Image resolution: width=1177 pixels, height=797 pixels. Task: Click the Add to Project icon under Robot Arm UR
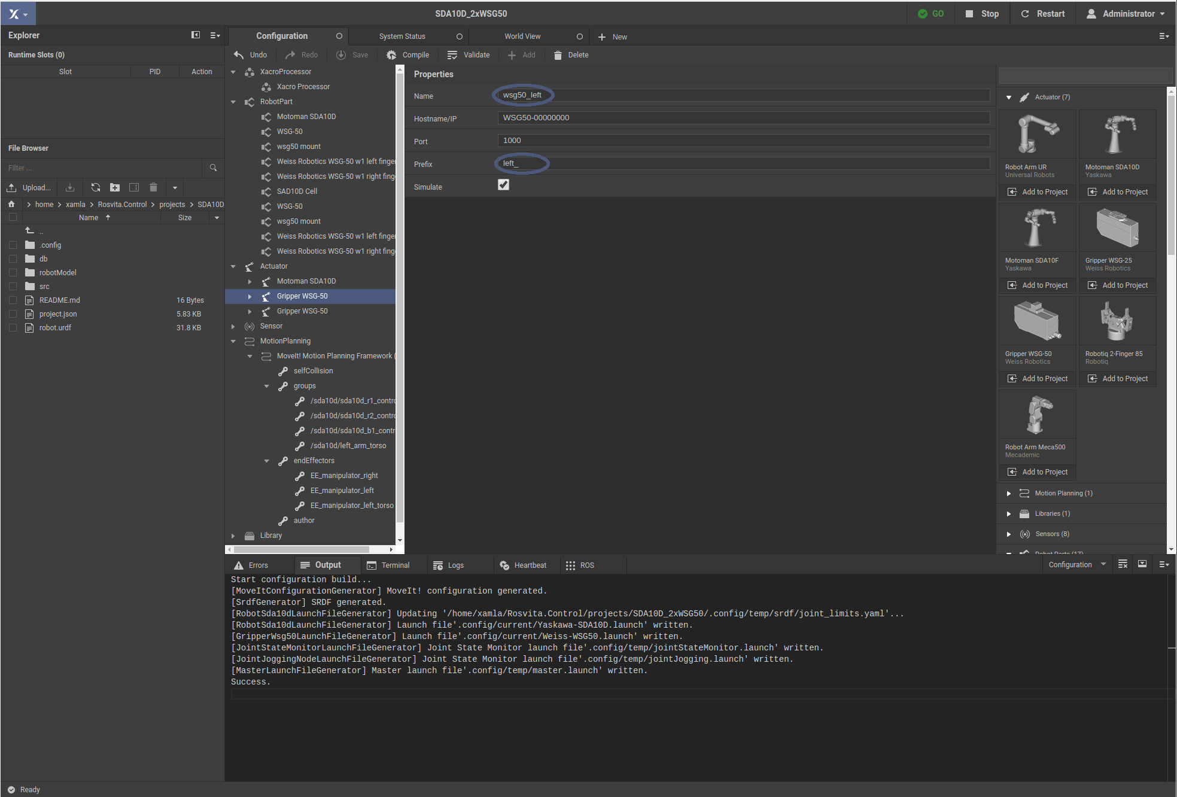[x=1012, y=192]
